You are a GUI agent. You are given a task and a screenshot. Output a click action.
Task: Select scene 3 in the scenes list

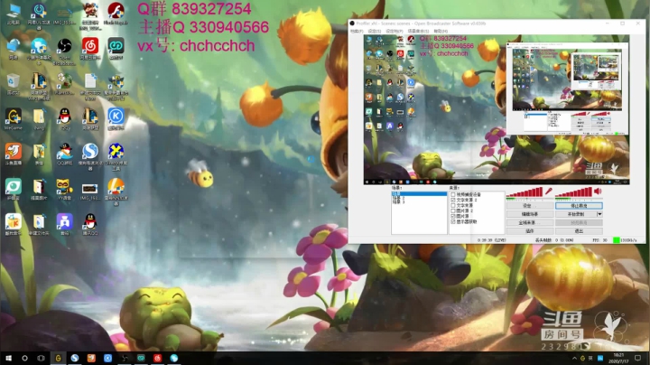419,202
